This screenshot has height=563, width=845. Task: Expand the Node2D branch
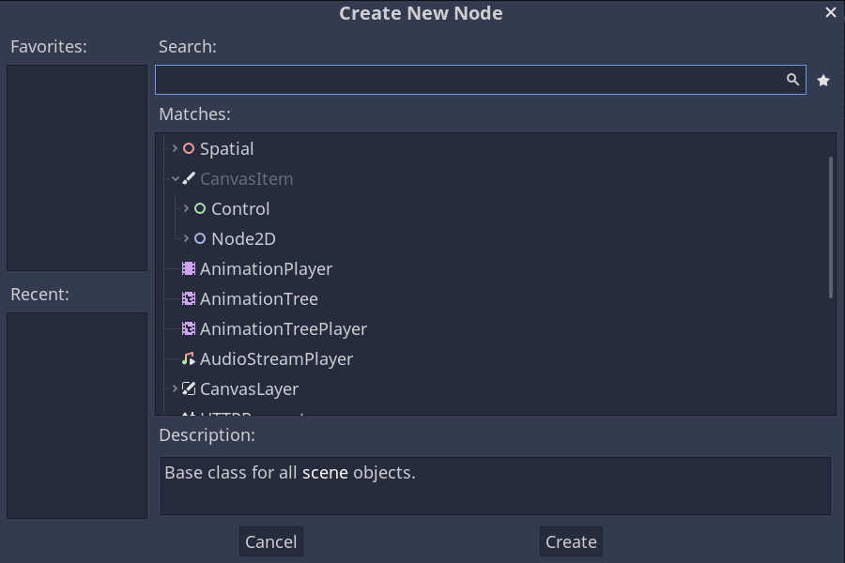185,238
